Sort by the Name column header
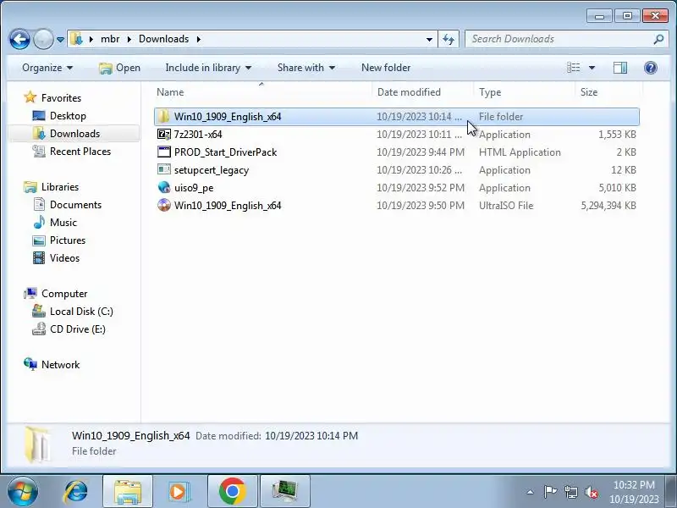Viewport: 677px width, 508px height. pyautogui.click(x=261, y=92)
